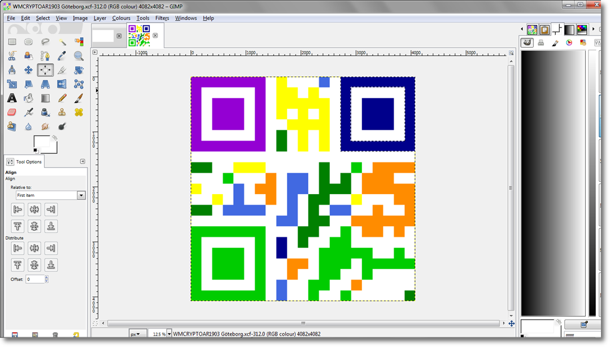Click the vertical canvas scrollbar
Image resolution: width=610 pixels, height=347 pixels.
point(511,188)
